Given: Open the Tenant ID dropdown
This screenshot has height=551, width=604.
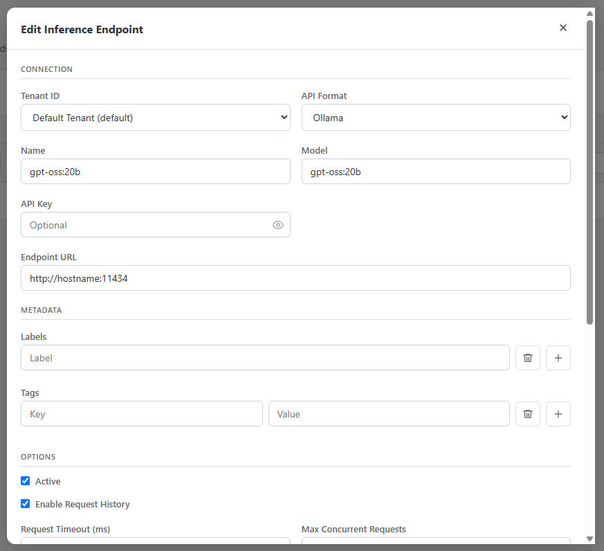Looking at the screenshot, I should [x=155, y=118].
